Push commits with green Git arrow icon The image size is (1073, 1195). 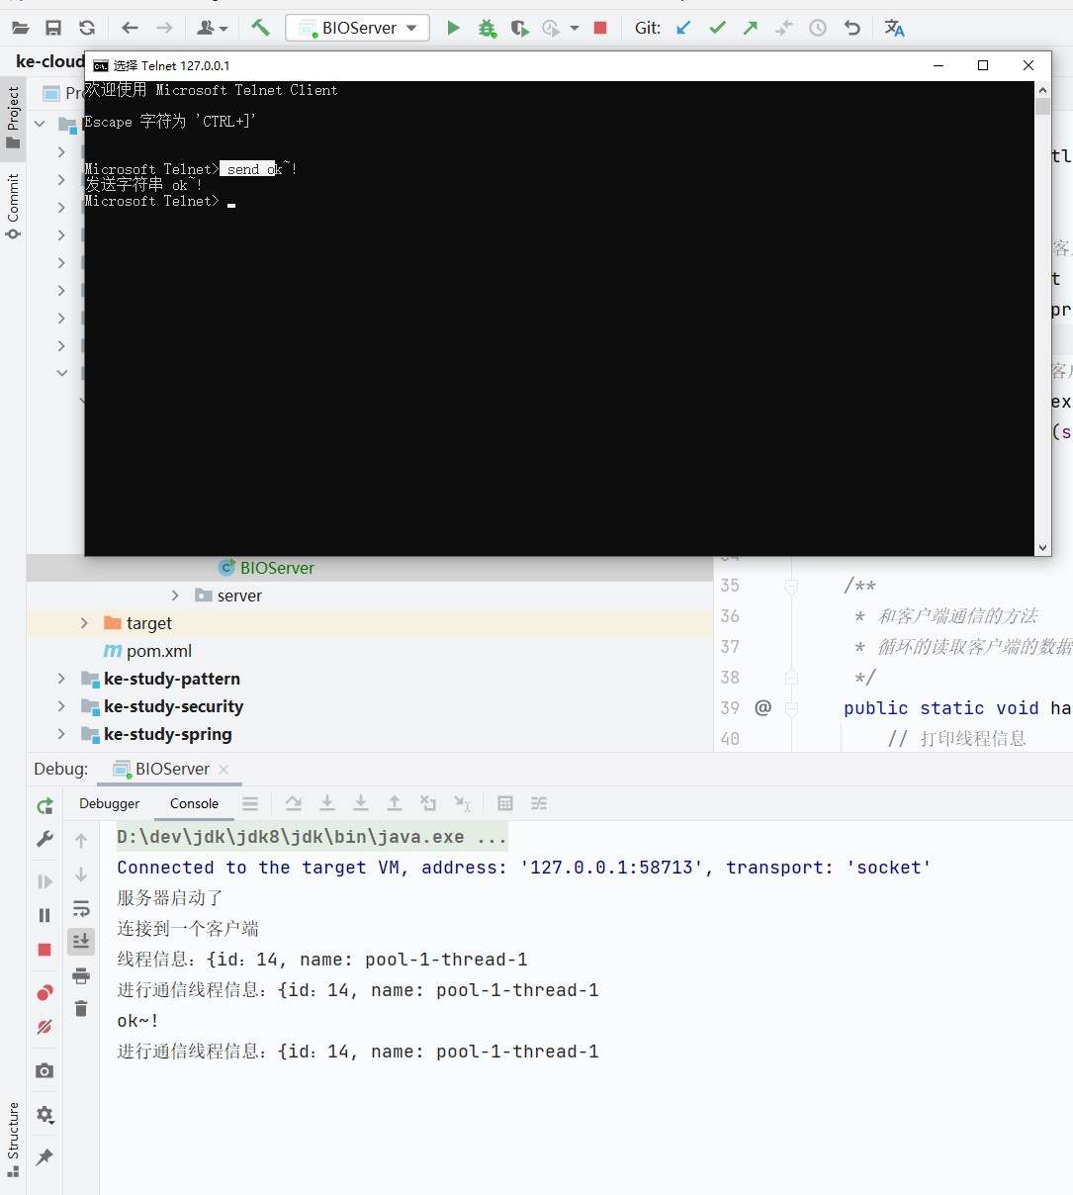(x=751, y=28)
